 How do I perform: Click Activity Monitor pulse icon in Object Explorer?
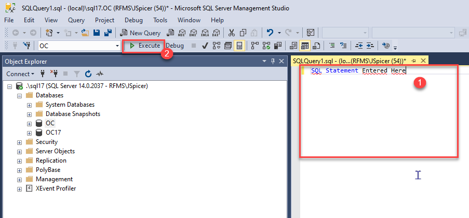(100, 74)
